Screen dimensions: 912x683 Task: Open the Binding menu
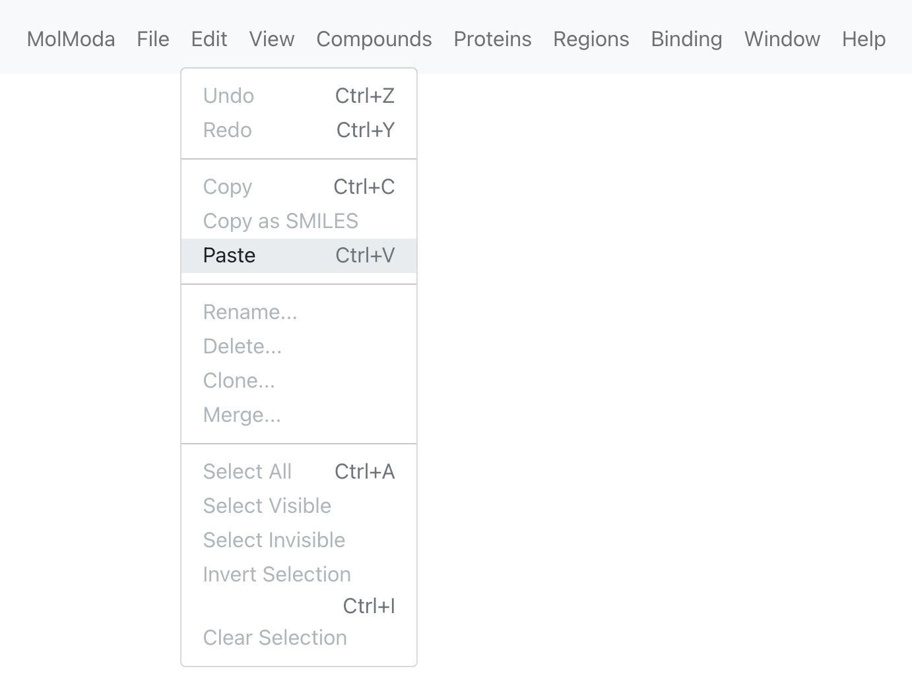point(686,39)
